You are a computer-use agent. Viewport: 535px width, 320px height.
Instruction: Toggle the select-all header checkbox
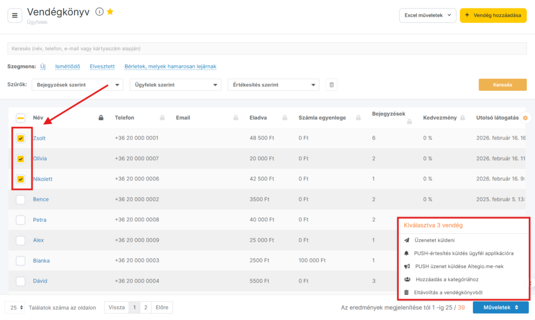pyautogui.click(x=20, y=118)
